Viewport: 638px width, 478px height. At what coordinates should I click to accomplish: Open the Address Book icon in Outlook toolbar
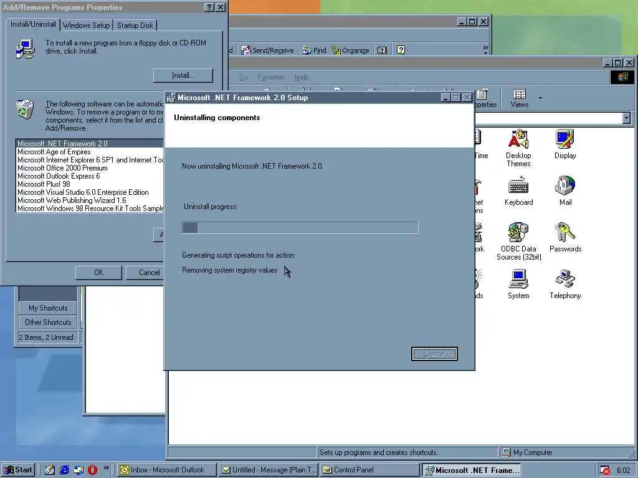click(382, 50)
